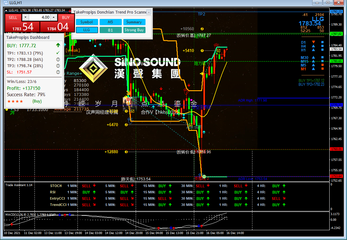347x240 pixels.
Task: Click the chart icon in the LLG,H1 title bar
Action: [x=6, y=3]
